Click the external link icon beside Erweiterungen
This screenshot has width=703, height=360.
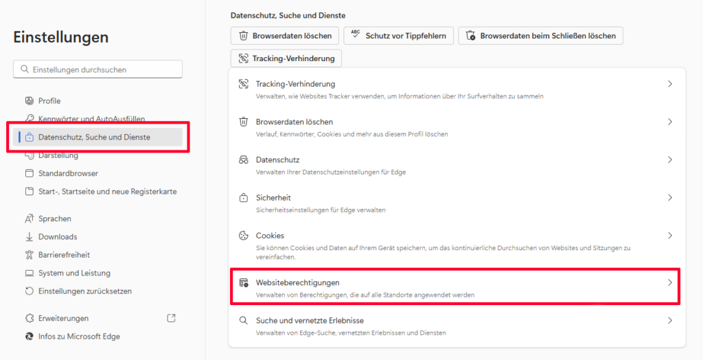coord(172,318)
